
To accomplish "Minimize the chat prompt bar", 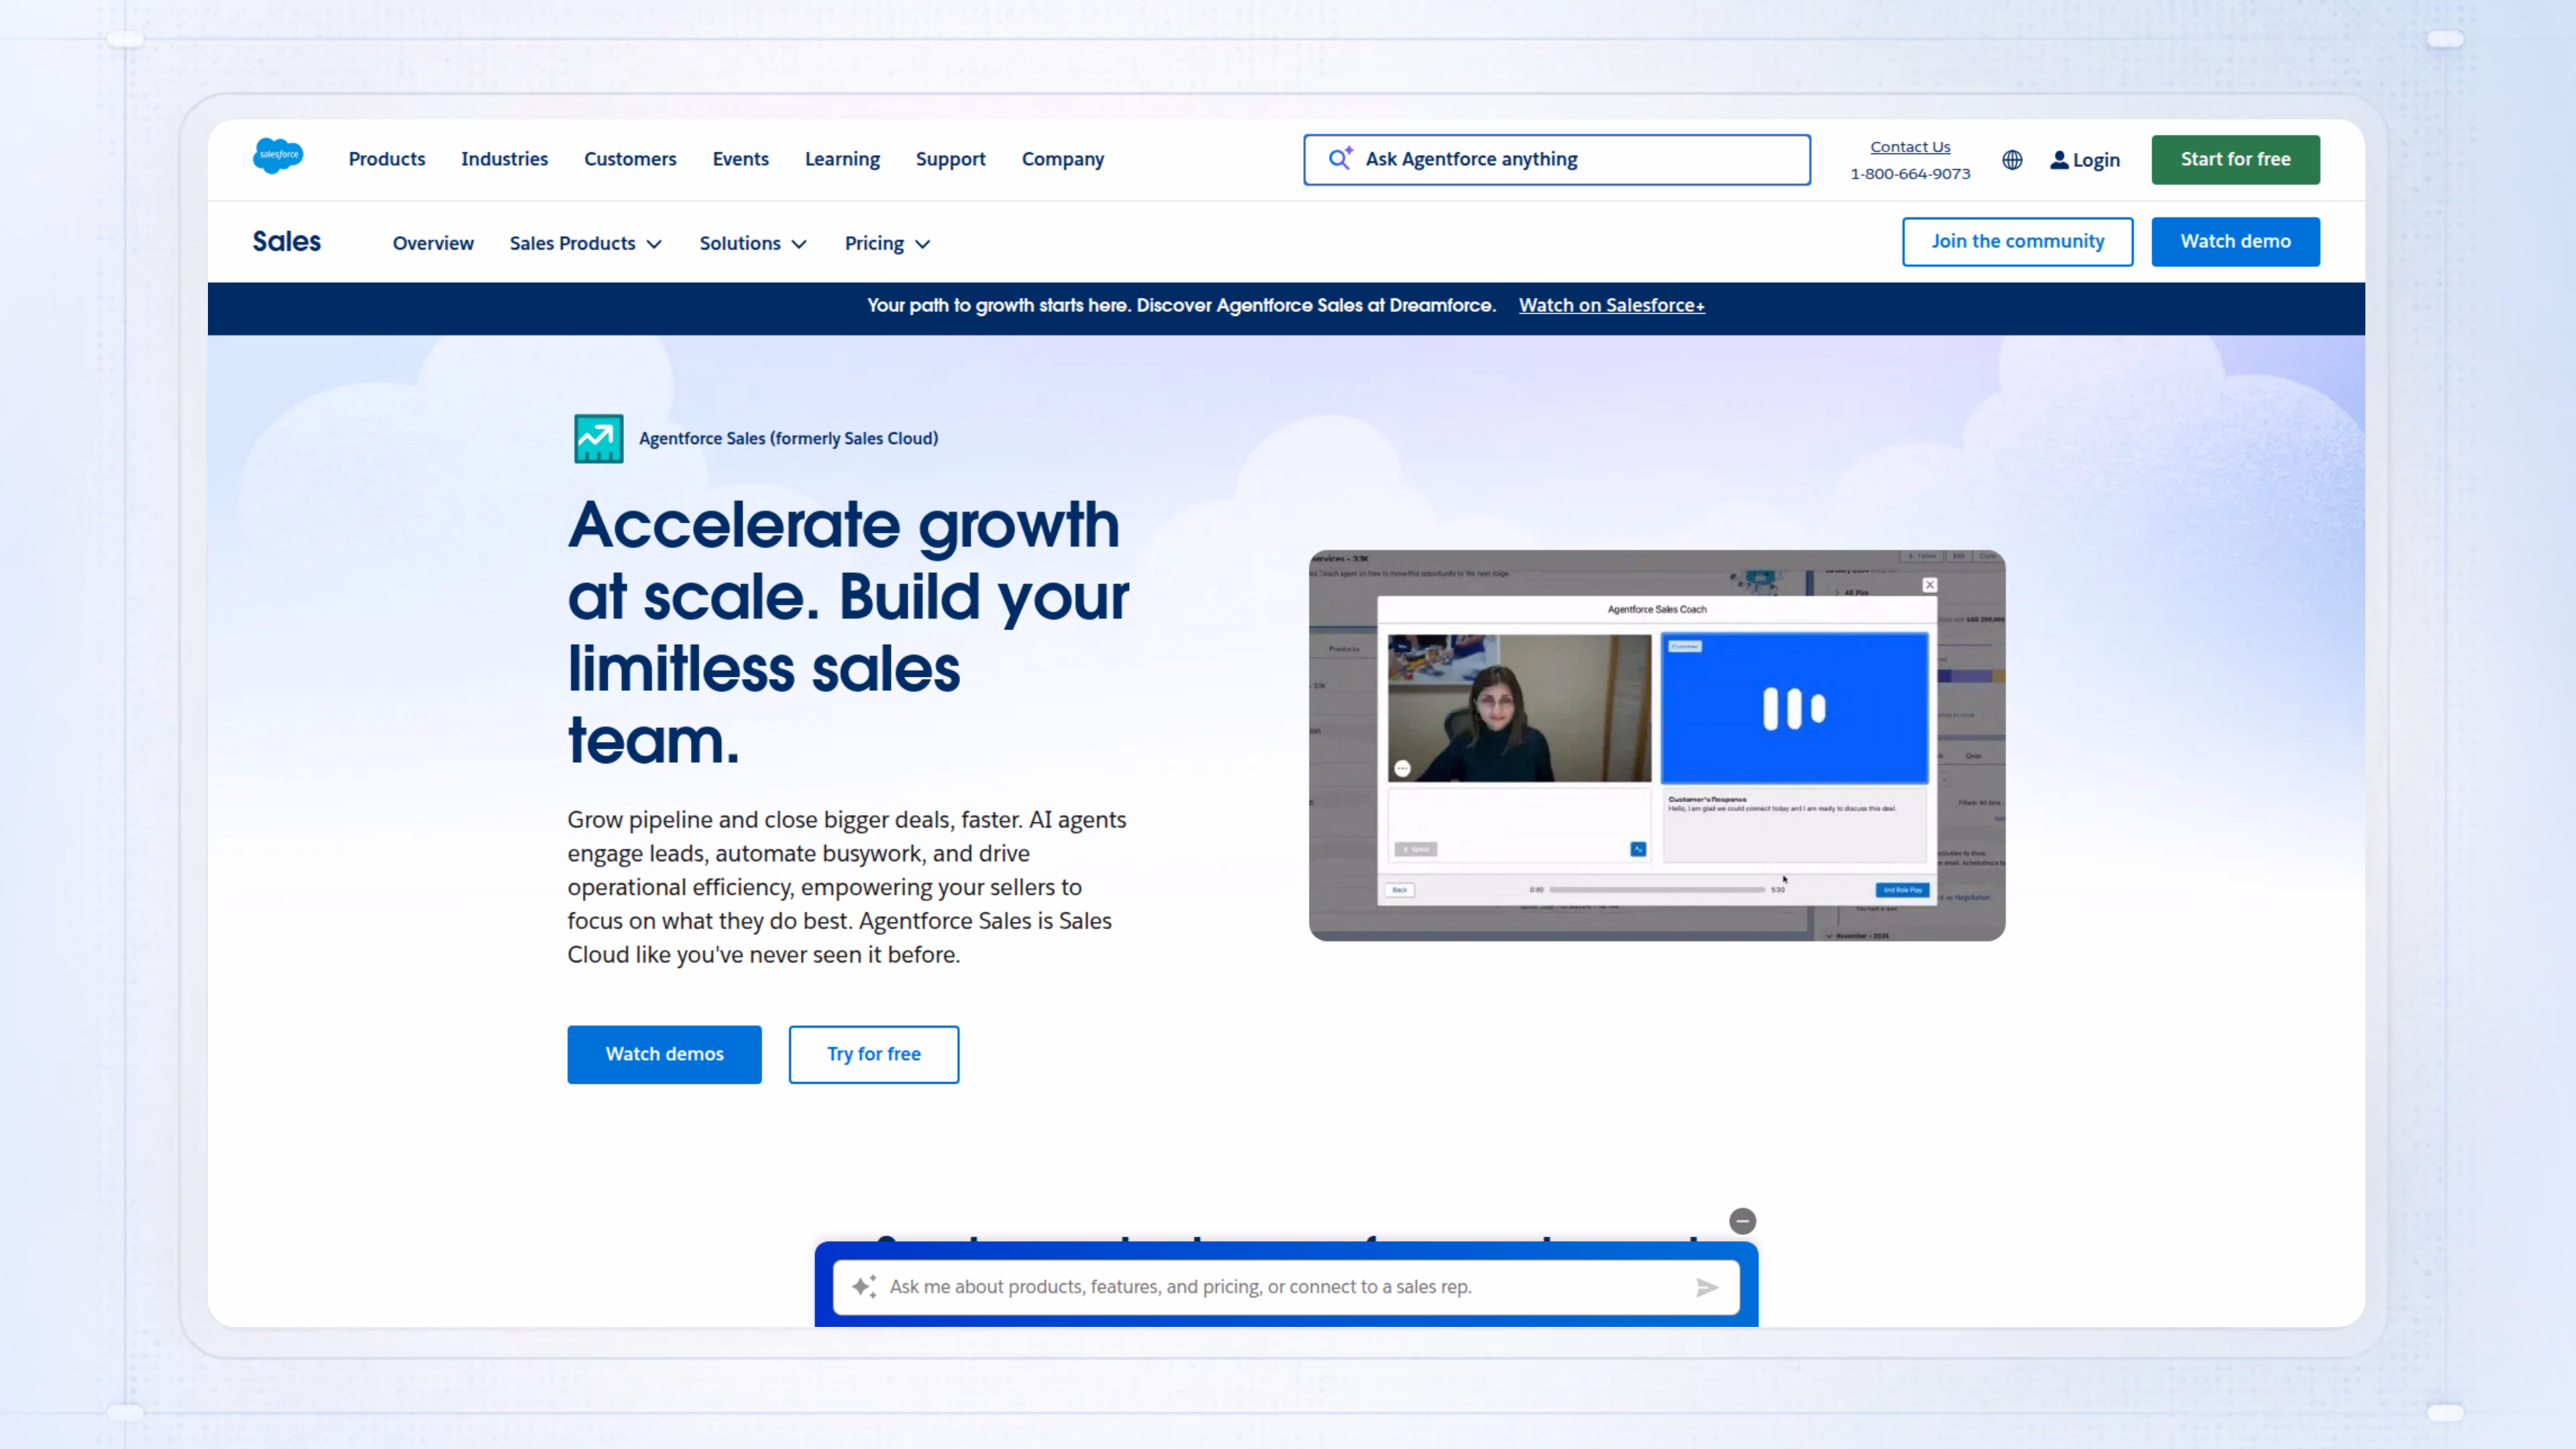I will coord(1742,1221).
